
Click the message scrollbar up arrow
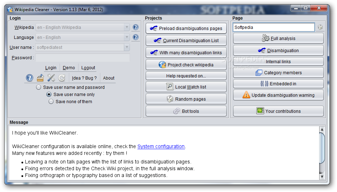pos(322,129)
